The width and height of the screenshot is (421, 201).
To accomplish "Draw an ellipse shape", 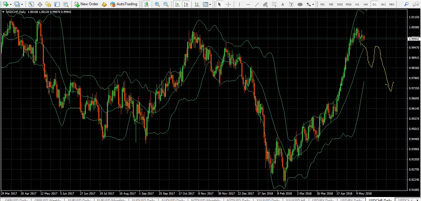I will (x=300, y=4).
